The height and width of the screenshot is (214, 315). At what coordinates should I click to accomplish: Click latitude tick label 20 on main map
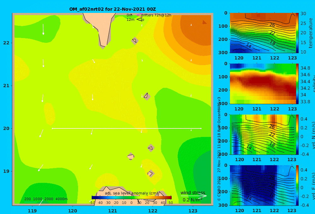tap(6, 128)
